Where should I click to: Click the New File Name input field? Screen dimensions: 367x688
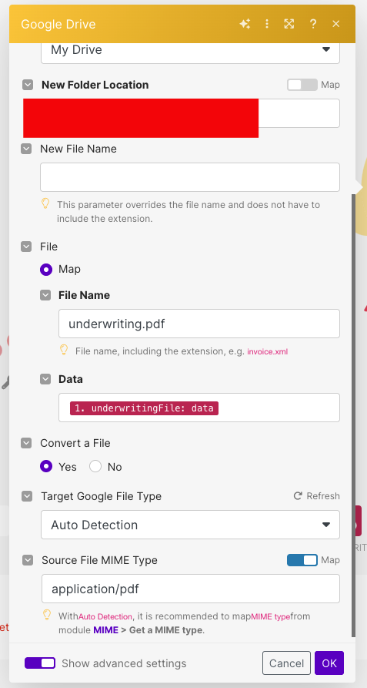(190, 177)
